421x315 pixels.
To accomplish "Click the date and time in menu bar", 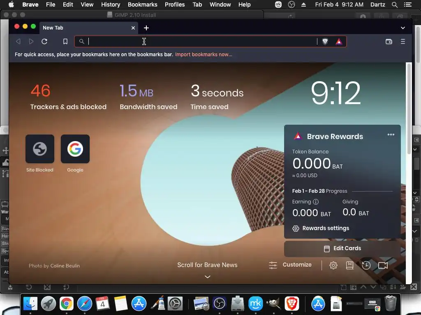I will tap(339, 5).
